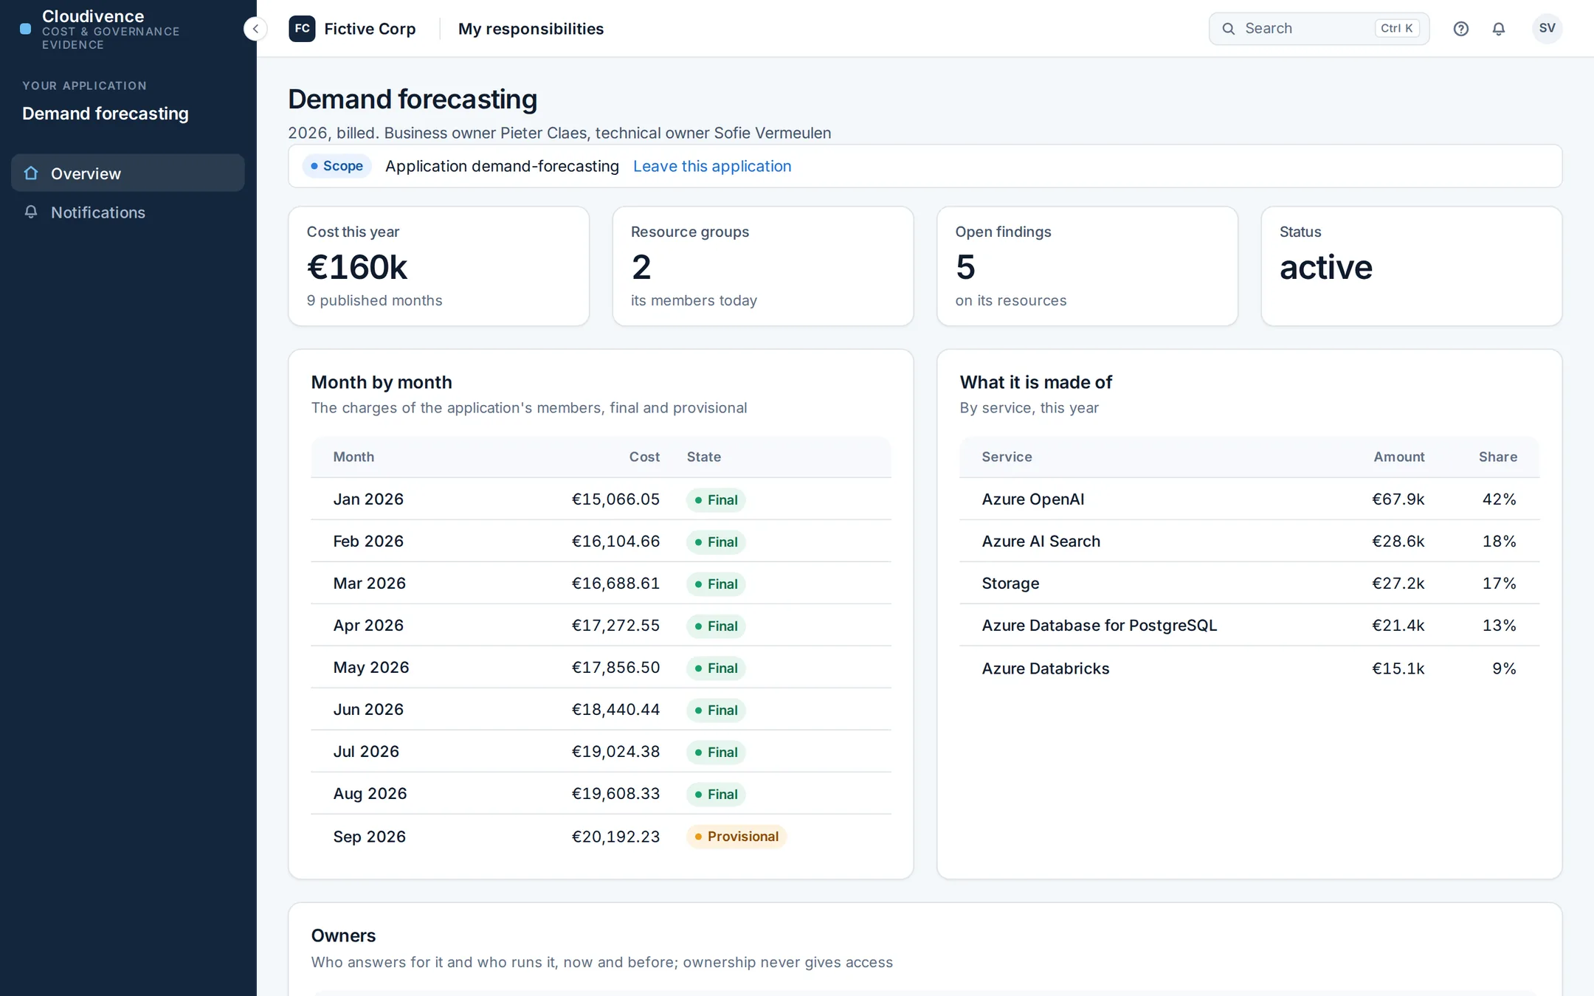The height and width of the screenshot is (996, 1594).
Task: Open Notifications in the sidebar
Action: tap(128, 212)
